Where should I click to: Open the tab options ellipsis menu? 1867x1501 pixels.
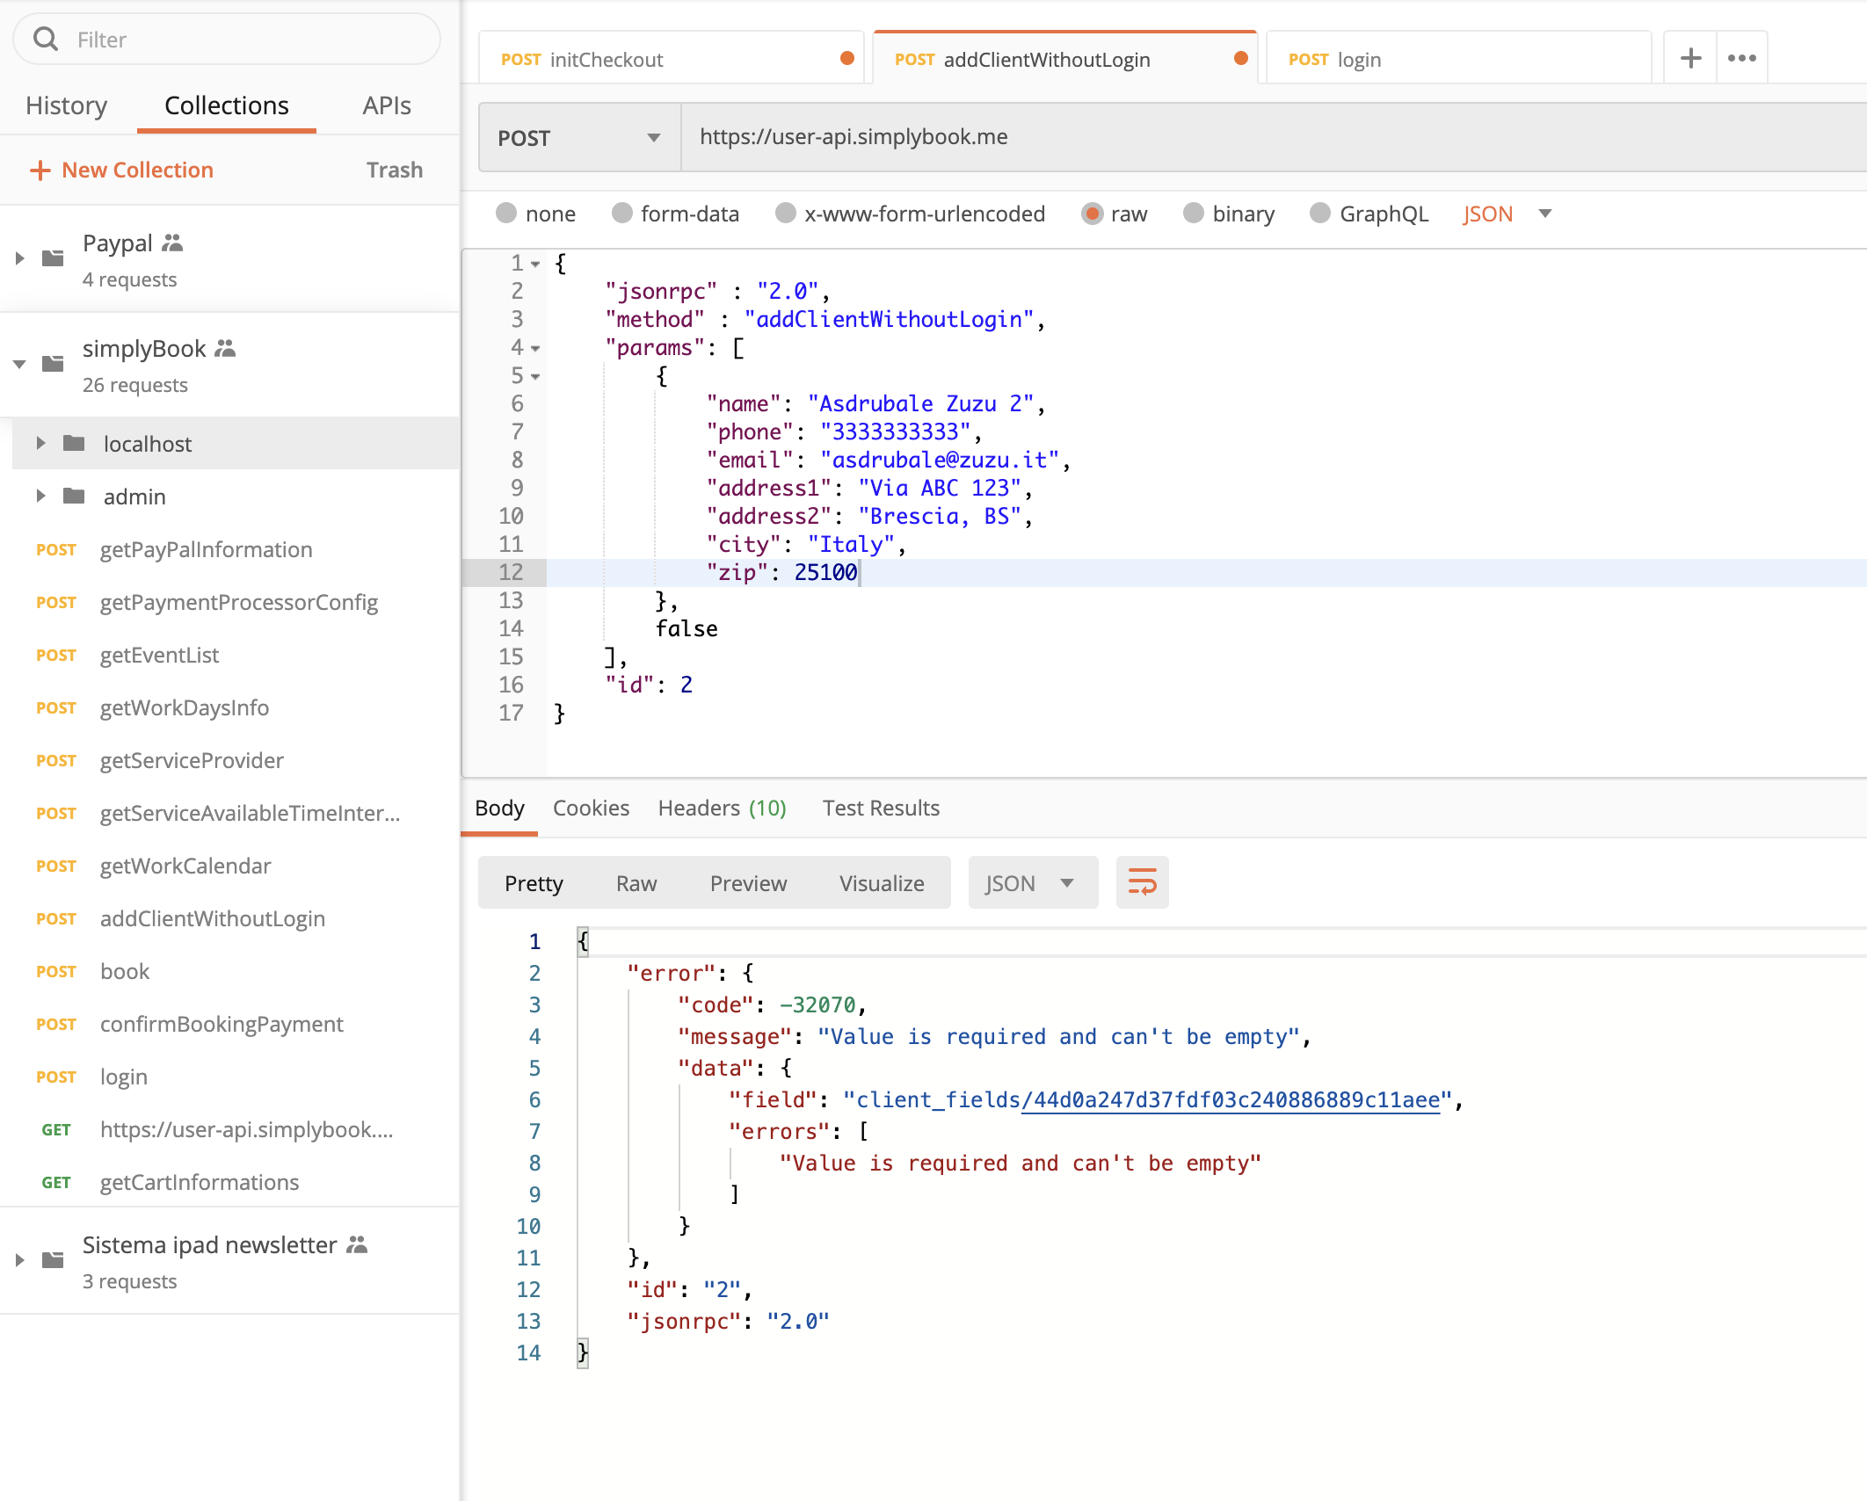pyautogui.click(x=1741, y=59)
